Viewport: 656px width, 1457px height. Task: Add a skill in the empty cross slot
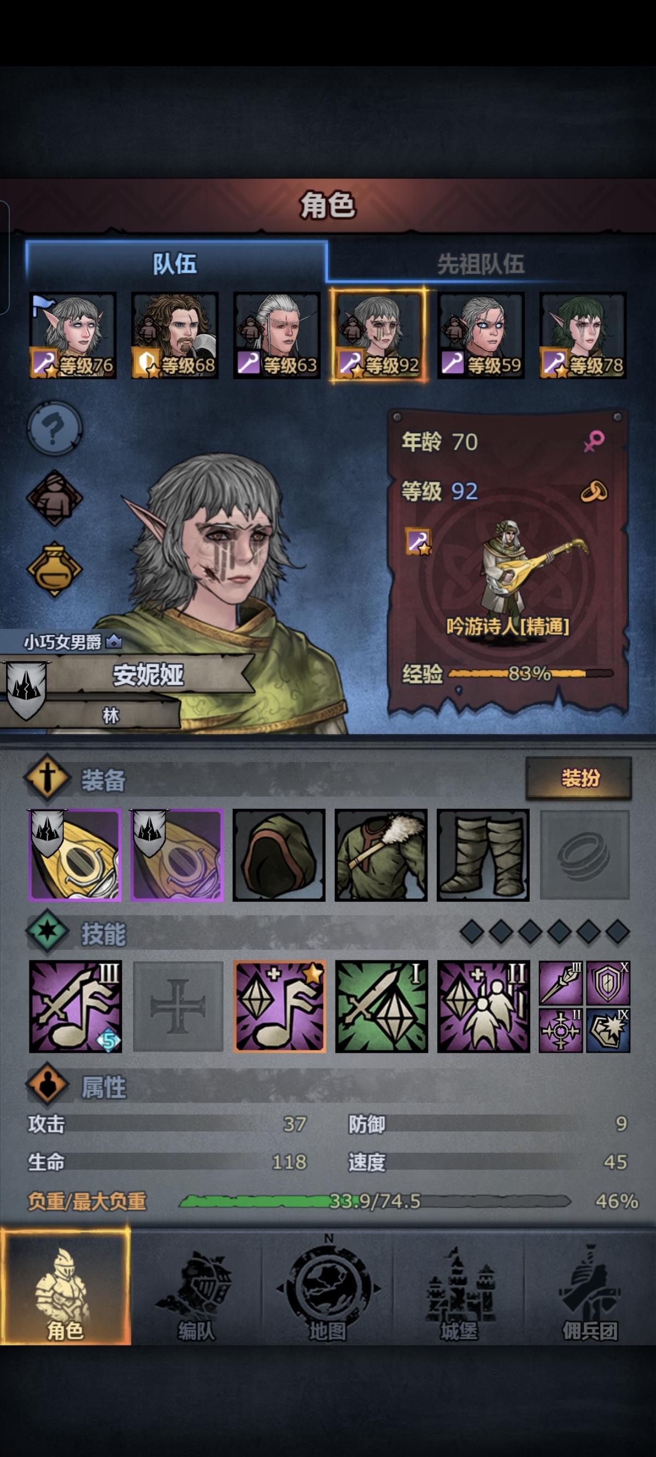178,1007
